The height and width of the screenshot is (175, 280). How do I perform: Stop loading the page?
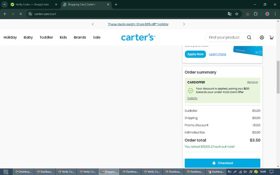tap(21, 14)
